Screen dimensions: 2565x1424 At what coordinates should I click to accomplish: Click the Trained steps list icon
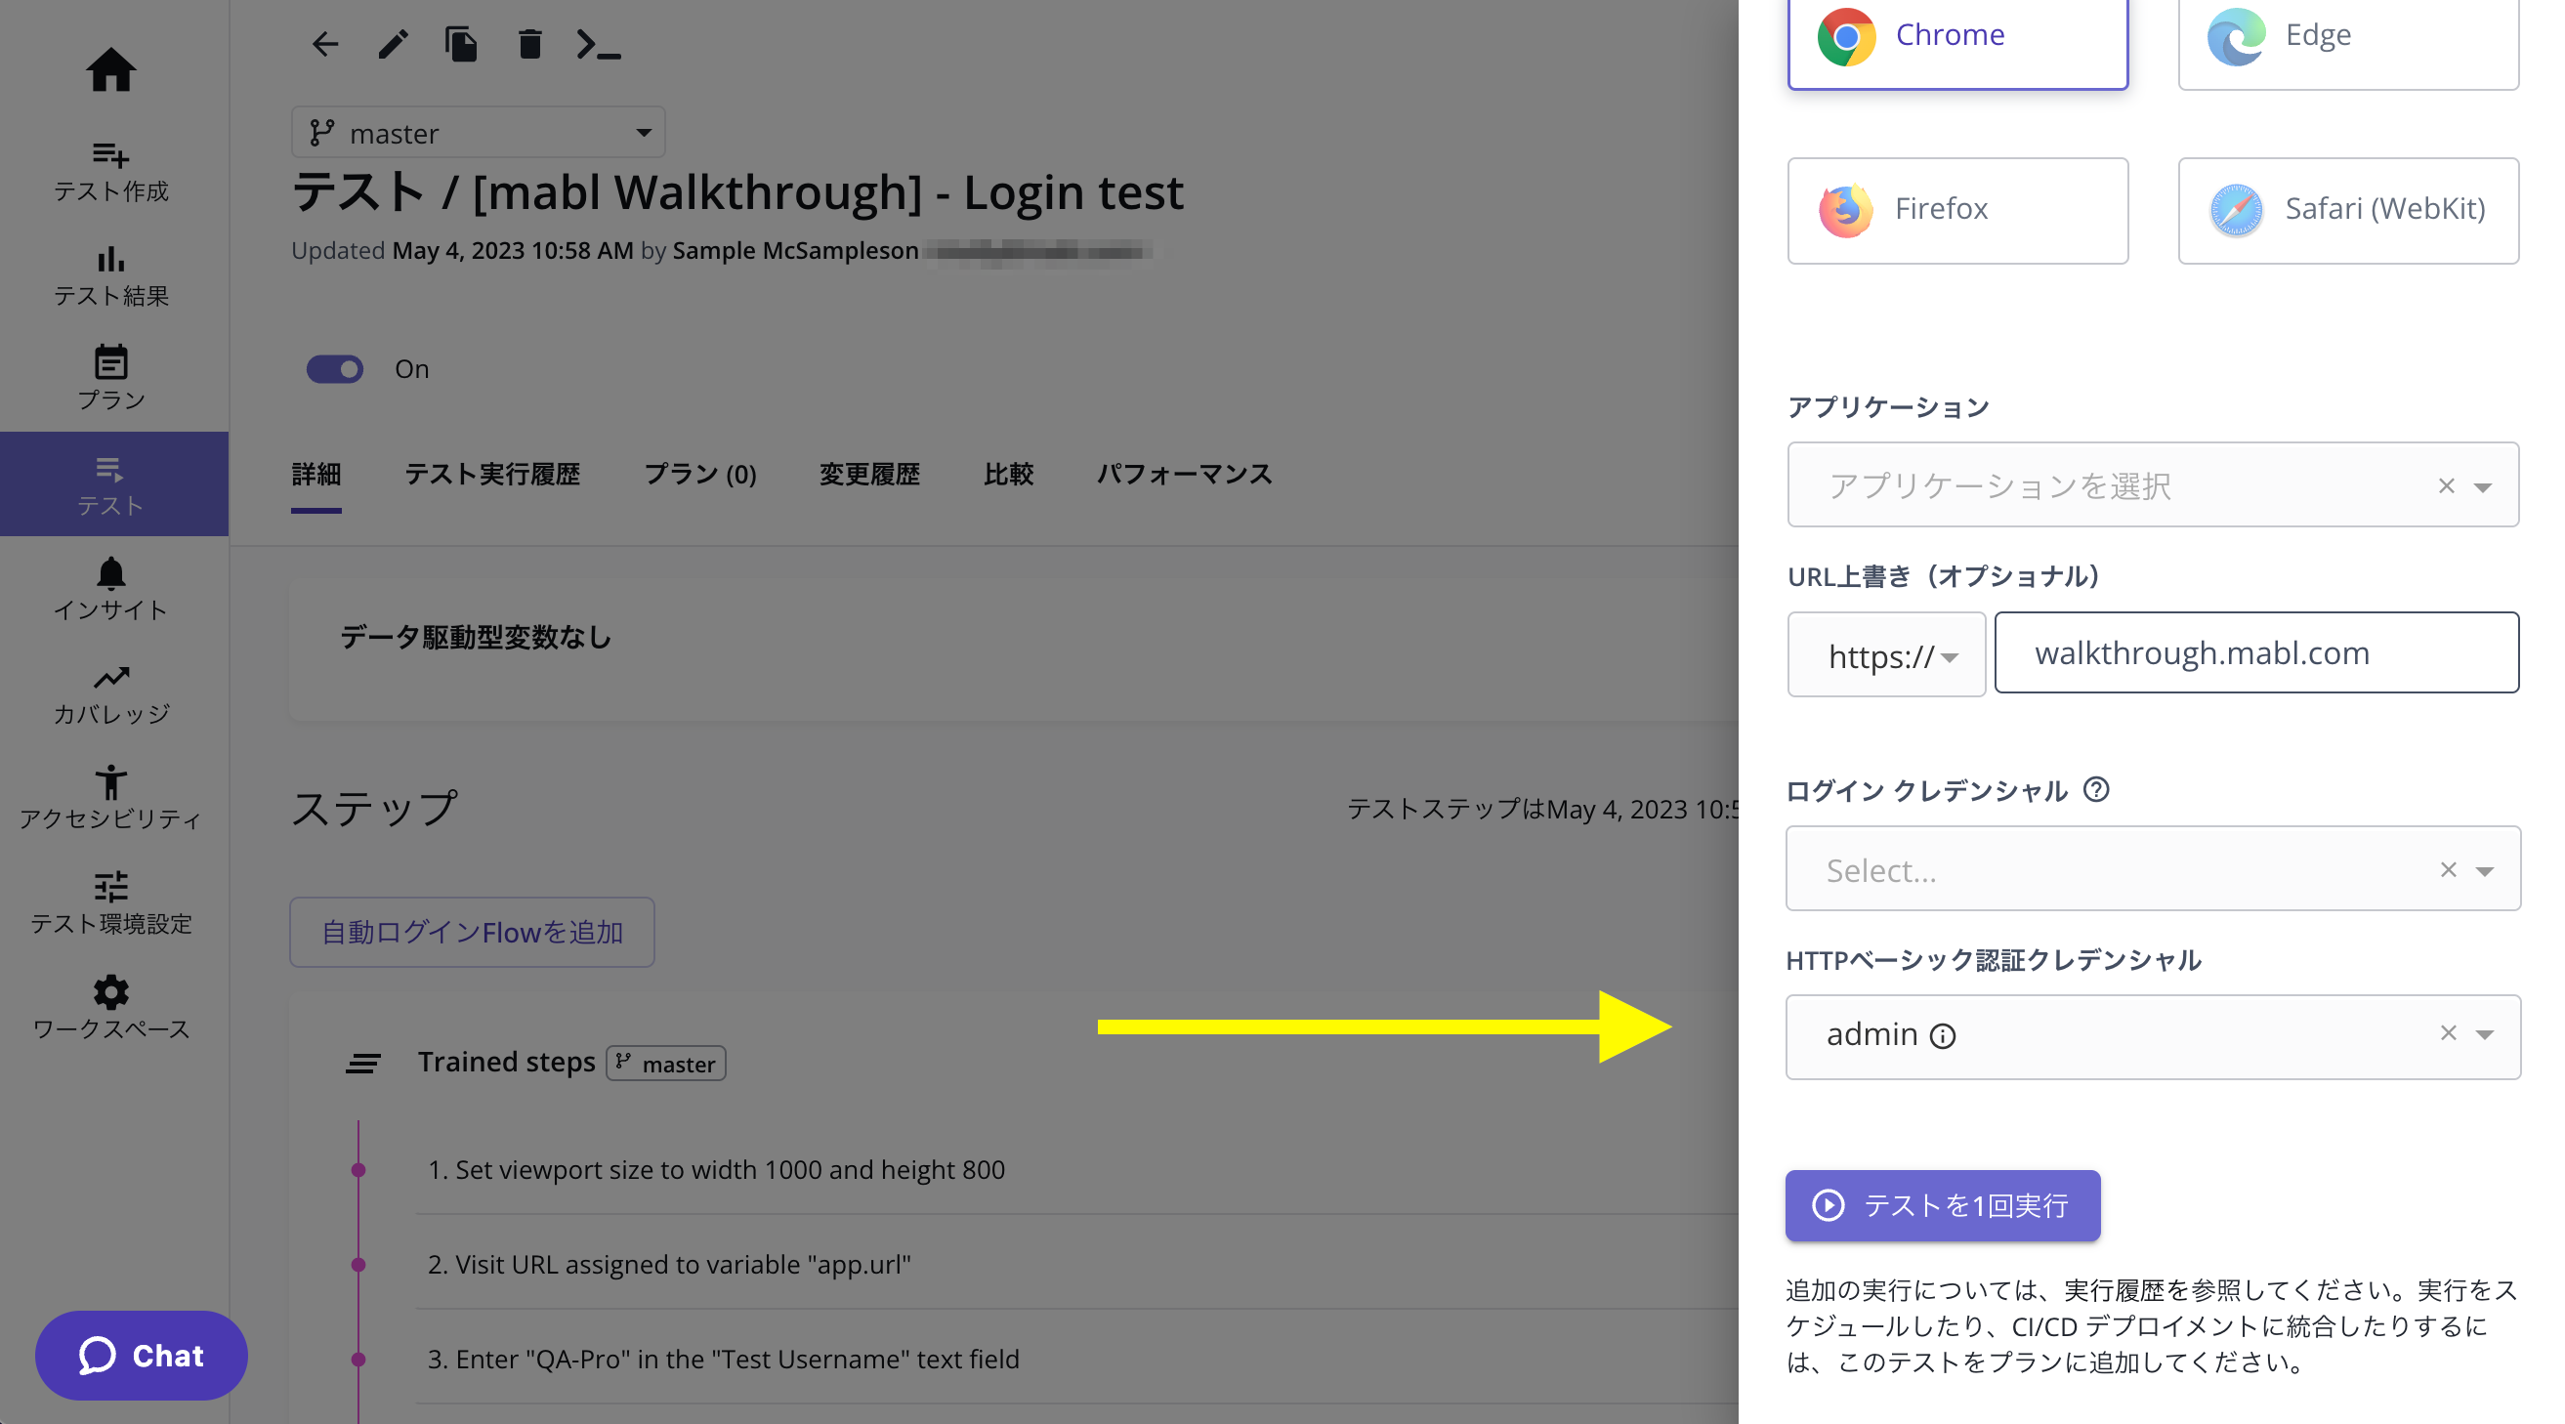362,1064
